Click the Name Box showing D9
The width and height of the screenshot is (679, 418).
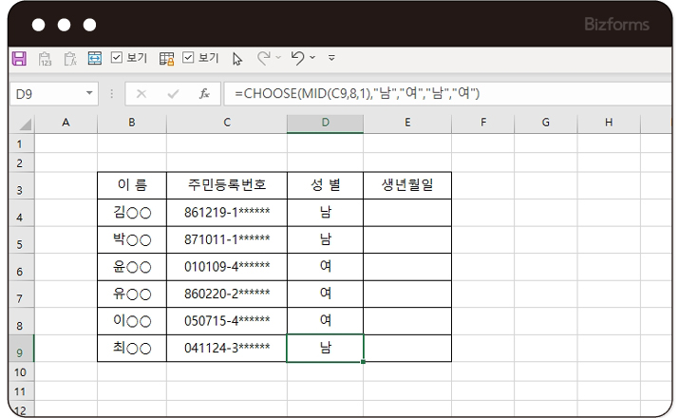47,93
